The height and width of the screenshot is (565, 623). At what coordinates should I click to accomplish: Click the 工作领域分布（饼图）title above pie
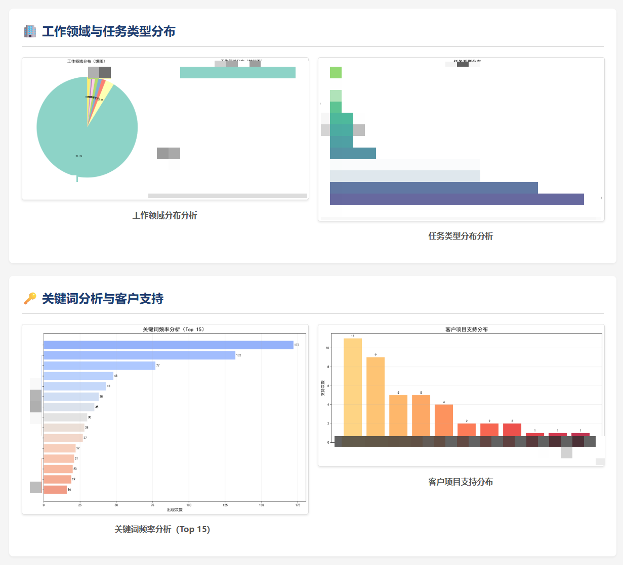87,62
